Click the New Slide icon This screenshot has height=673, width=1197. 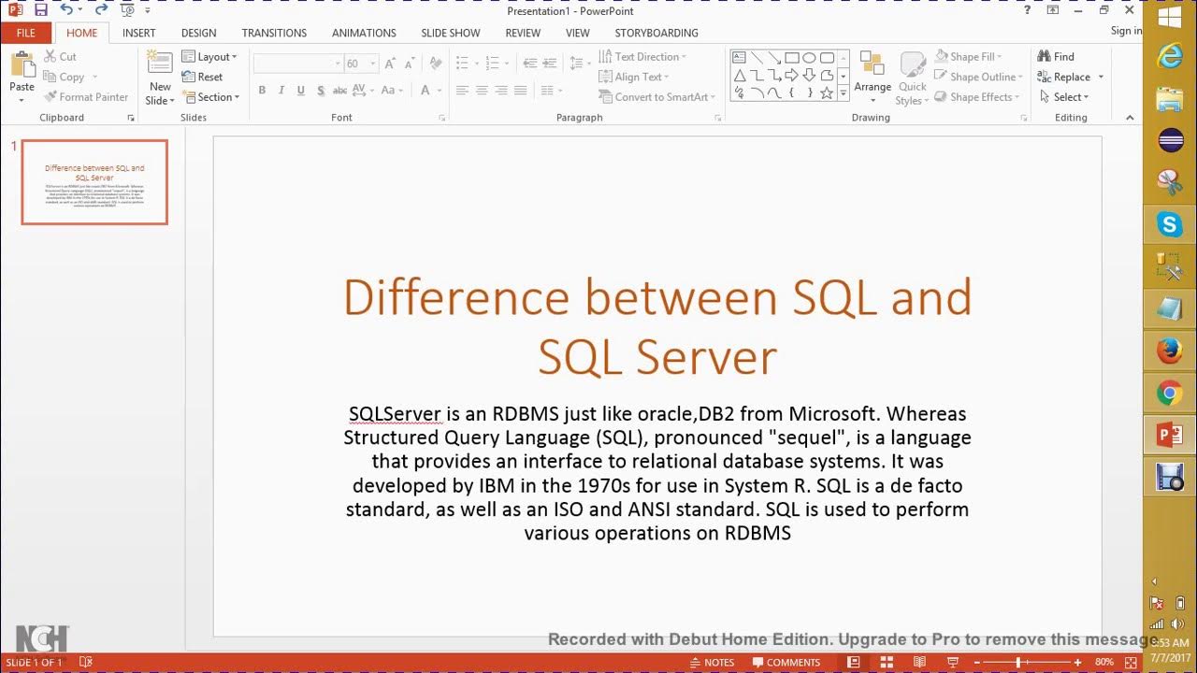[160, 64]
